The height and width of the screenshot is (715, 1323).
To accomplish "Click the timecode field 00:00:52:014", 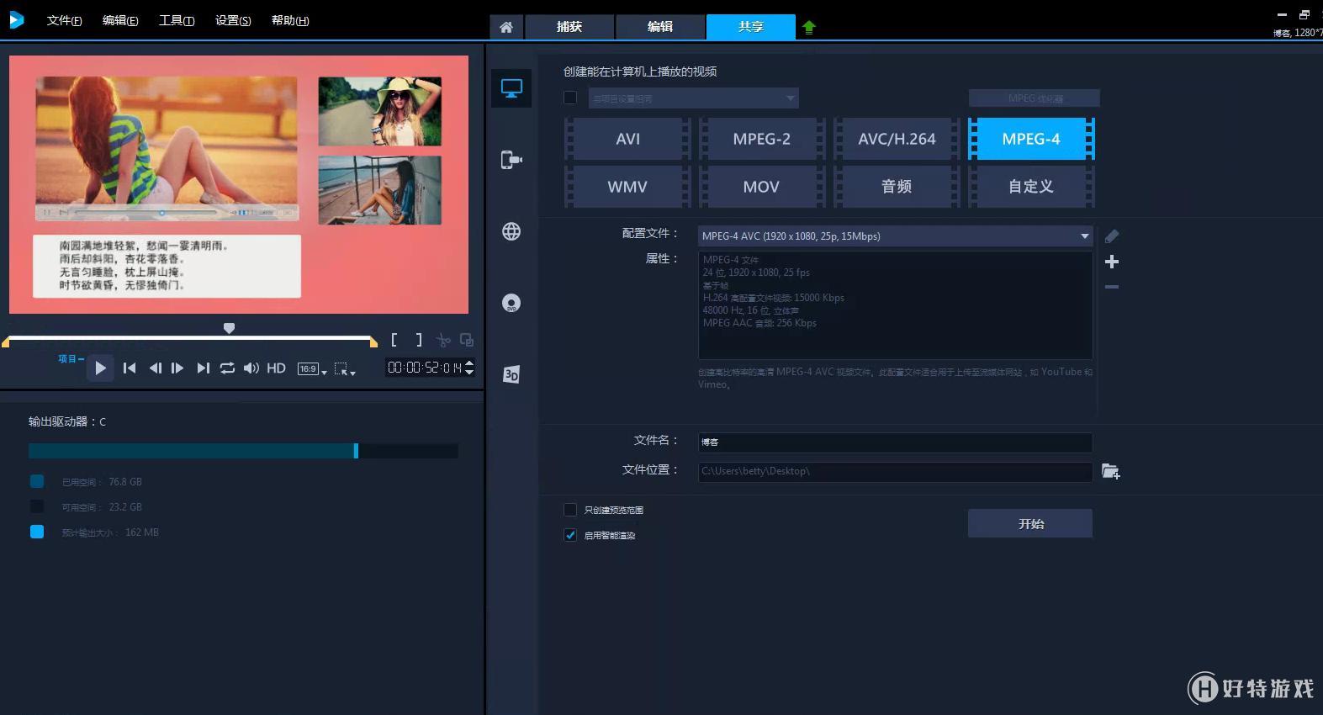I will (x=424, y=368).
